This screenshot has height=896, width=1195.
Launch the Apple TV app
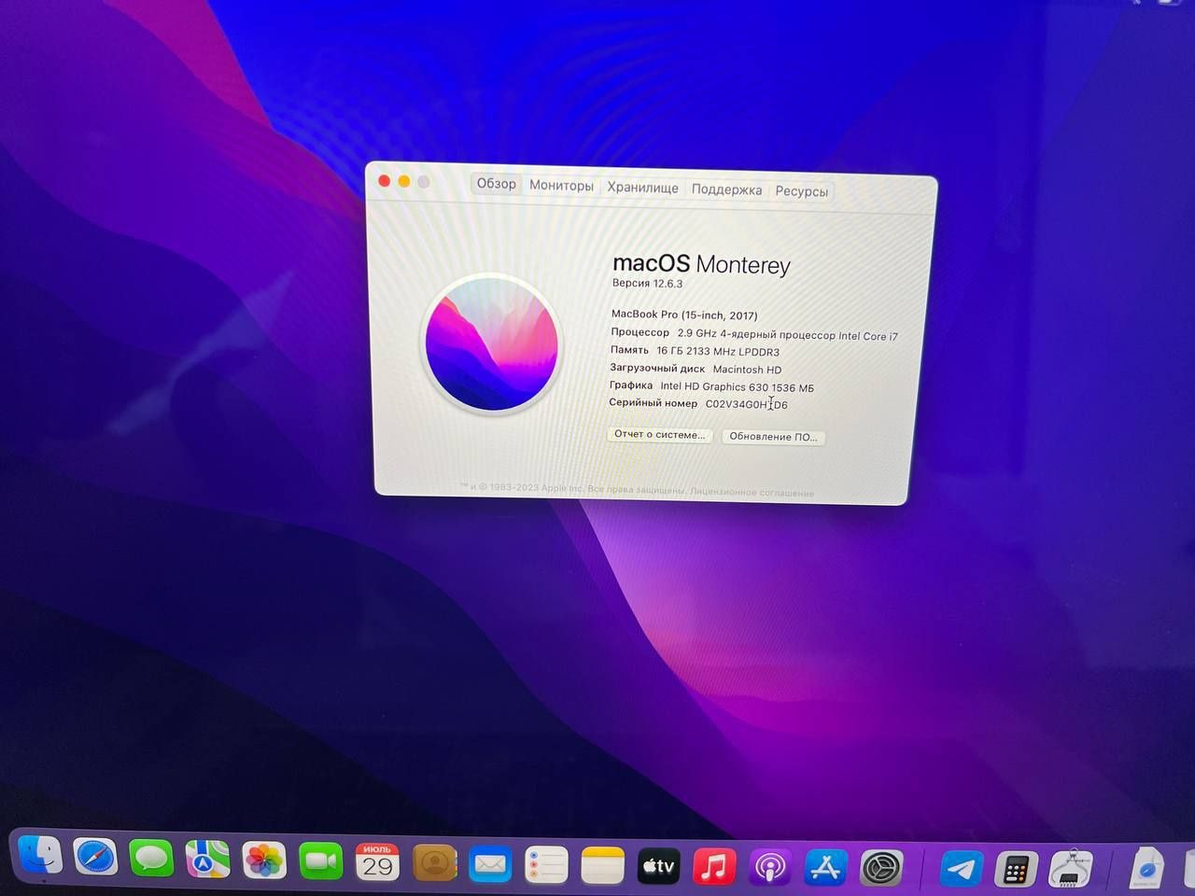(x=658, y=867)
